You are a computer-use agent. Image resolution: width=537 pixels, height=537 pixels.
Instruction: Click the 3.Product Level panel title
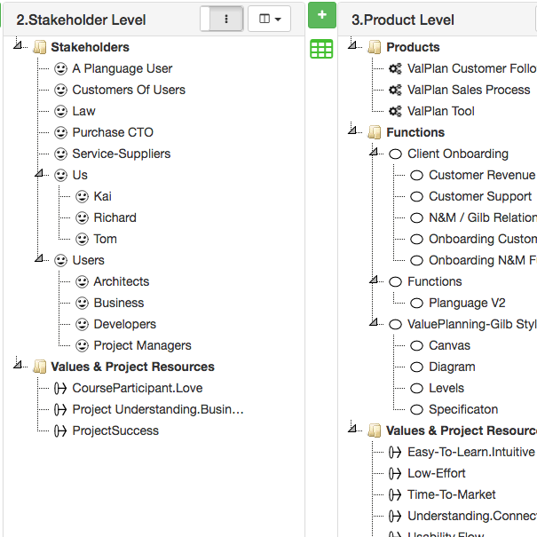coord(403,20)
